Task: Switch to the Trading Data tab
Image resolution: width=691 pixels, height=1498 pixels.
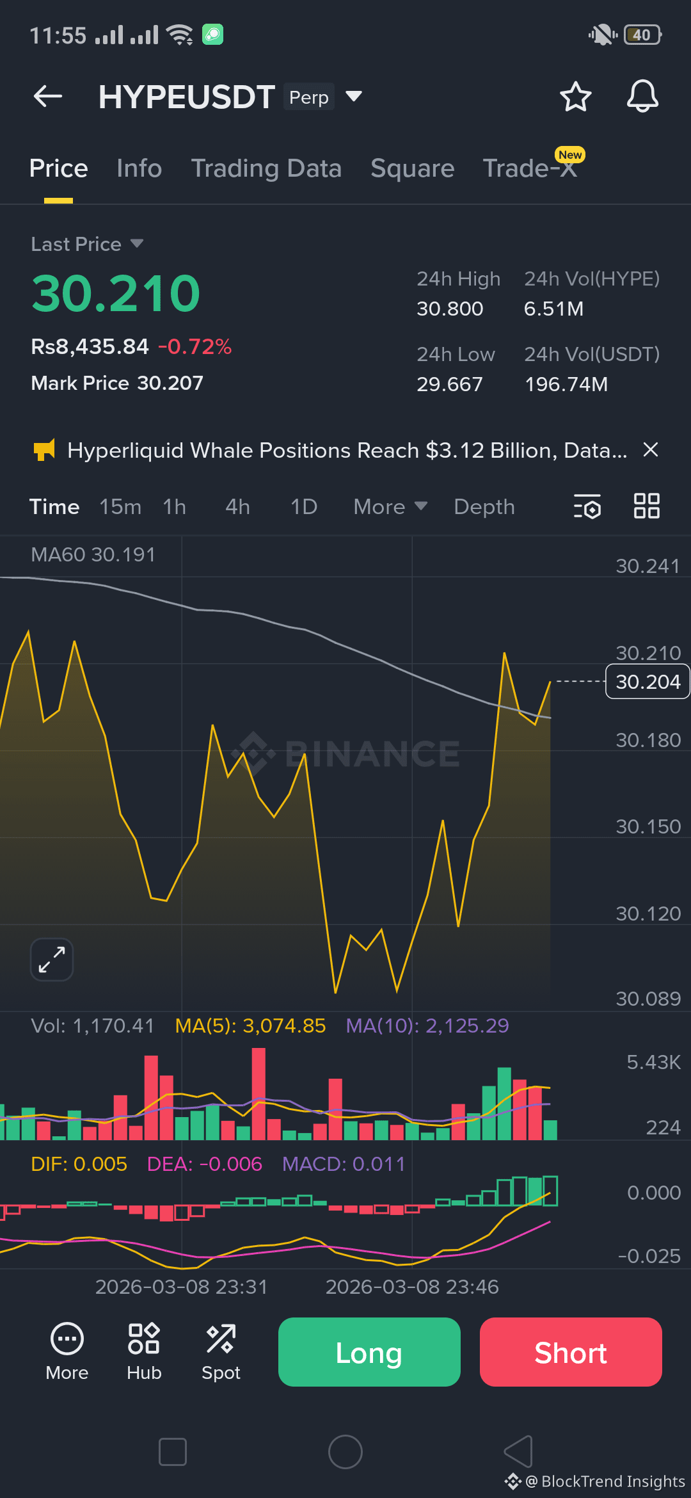Action: pyautogui.click(x=266, y=168)
